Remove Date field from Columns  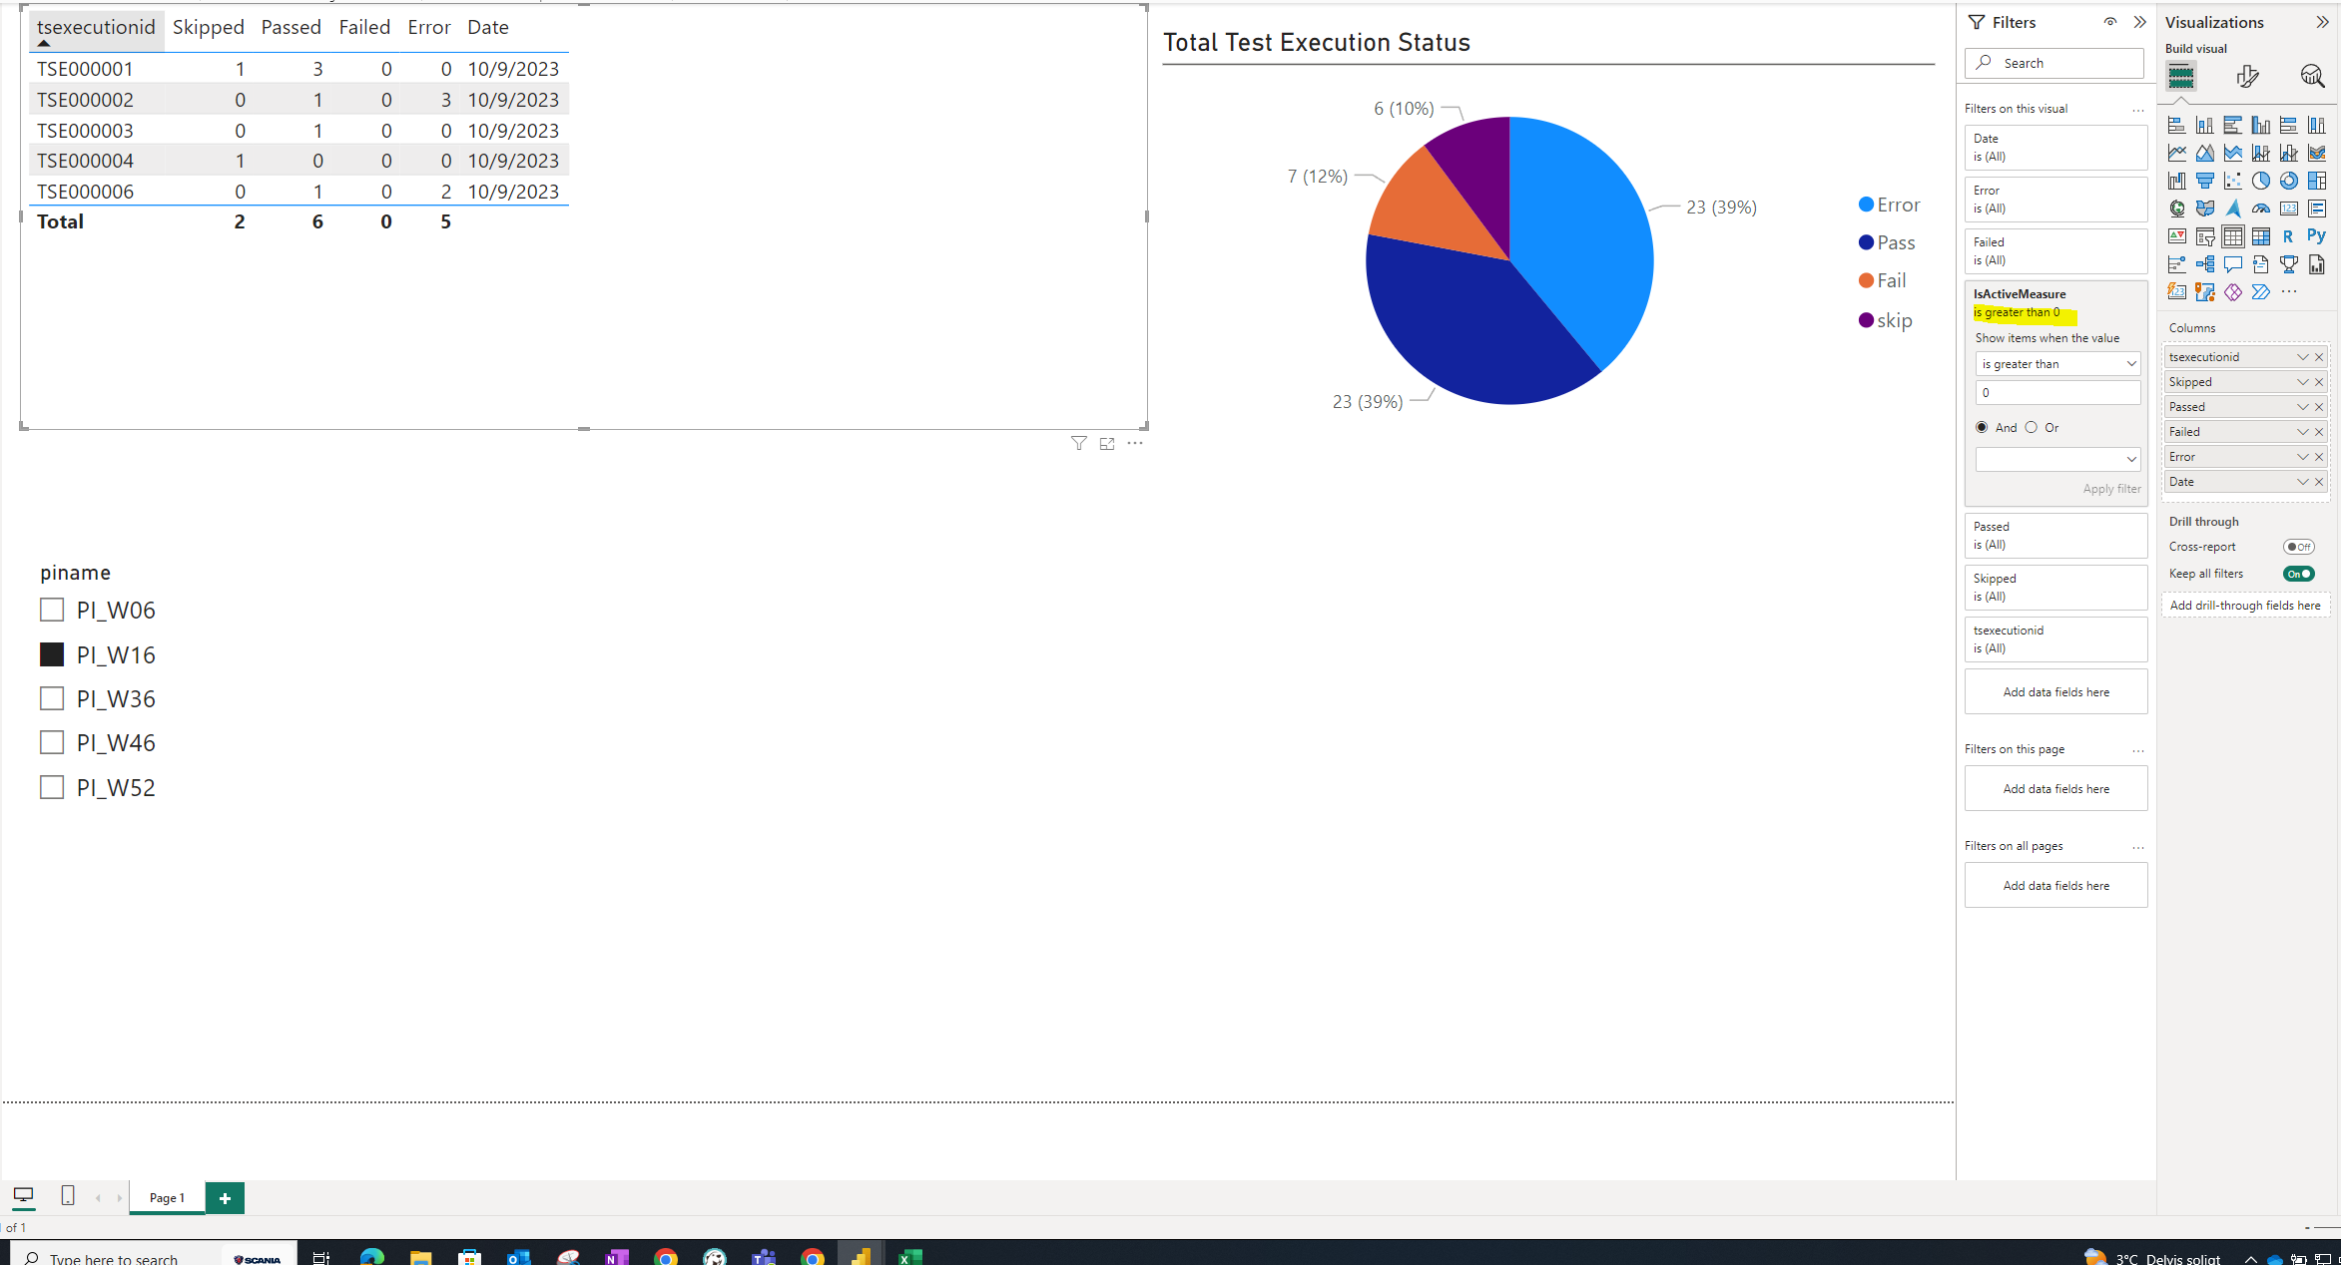tap(2319, 482)
